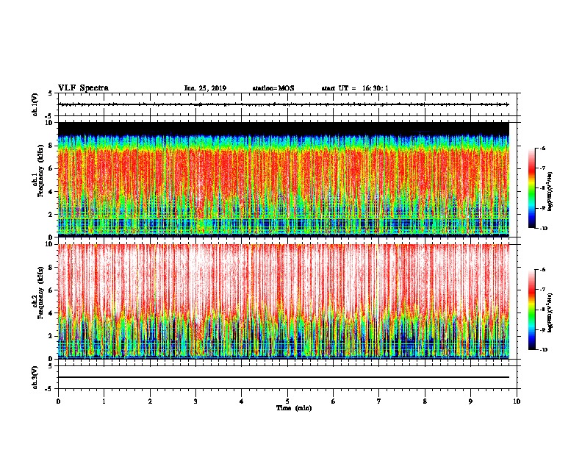Click the ch.1 voltage waveform trace
The width and height of the screenshot is (582, 450).
tap(283, 104)
